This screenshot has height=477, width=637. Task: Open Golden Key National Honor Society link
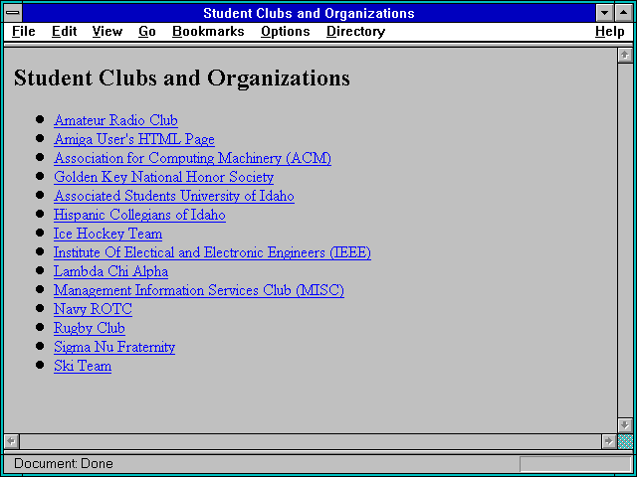tap(163, 177)
